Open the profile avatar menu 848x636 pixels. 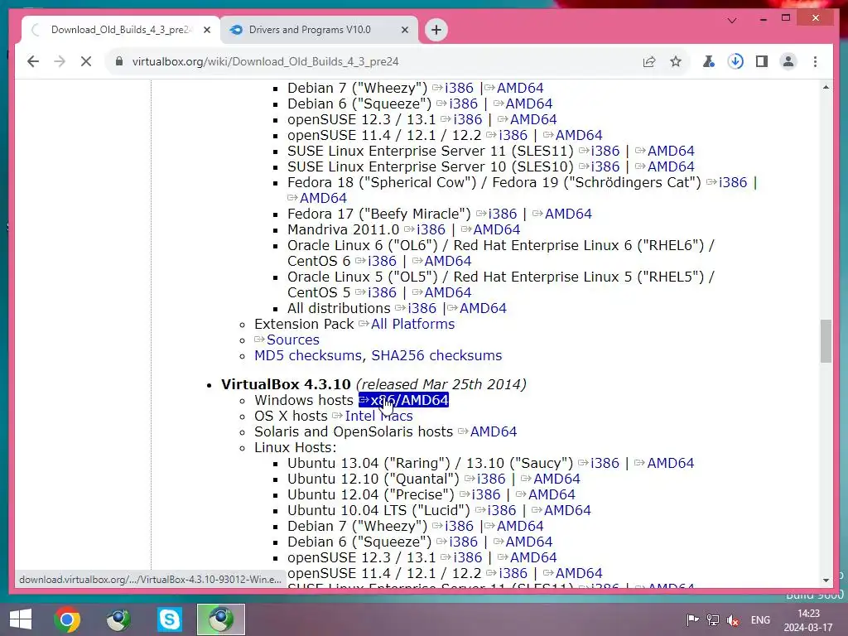[788, 61]
